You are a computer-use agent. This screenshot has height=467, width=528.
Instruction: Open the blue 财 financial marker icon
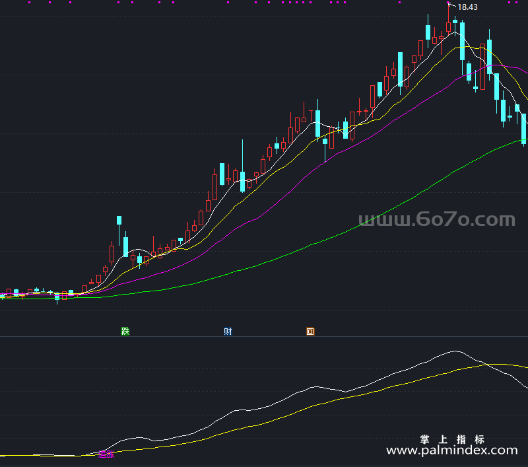tap(228, 331)
